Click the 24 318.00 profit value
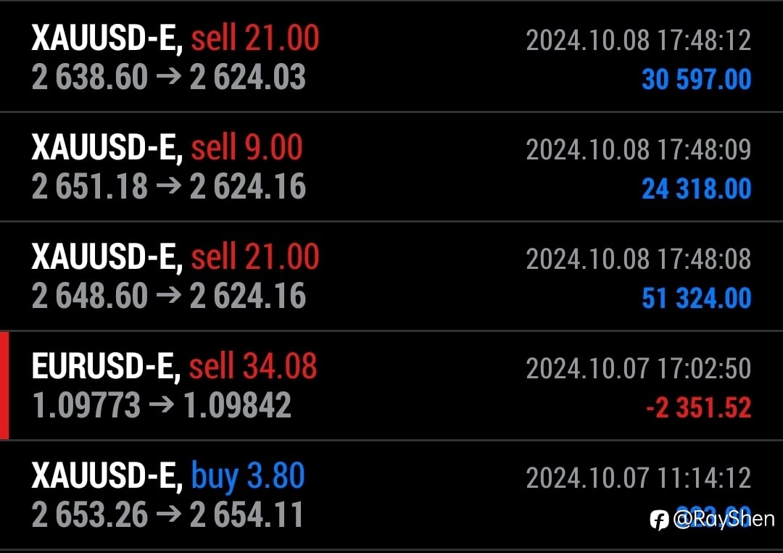 [x=696, y=188]
